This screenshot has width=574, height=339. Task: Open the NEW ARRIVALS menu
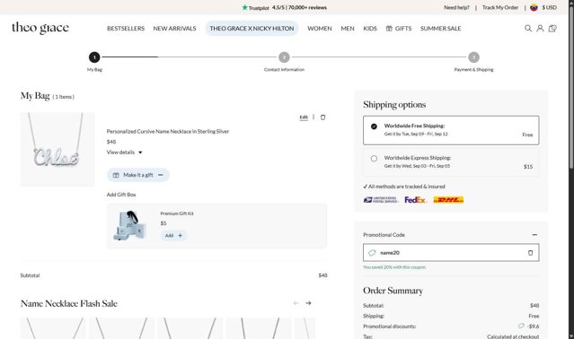174,28
